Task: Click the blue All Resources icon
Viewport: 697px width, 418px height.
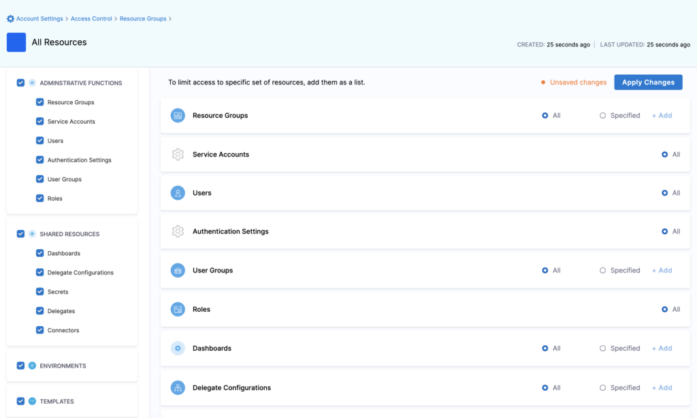Action: click(x=16, y=42)
